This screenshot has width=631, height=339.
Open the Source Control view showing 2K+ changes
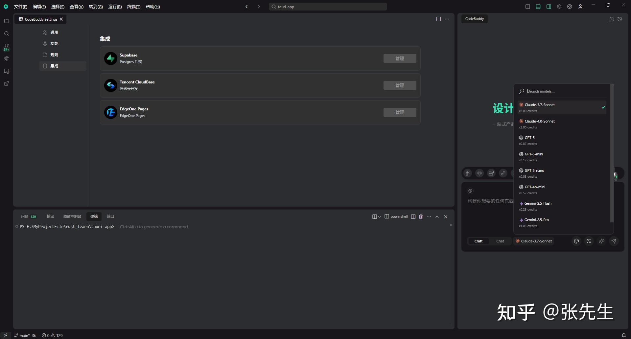(6, 46)
